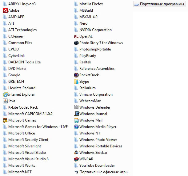Select the Reference Assemblies folder name

[x=97, y=69]
